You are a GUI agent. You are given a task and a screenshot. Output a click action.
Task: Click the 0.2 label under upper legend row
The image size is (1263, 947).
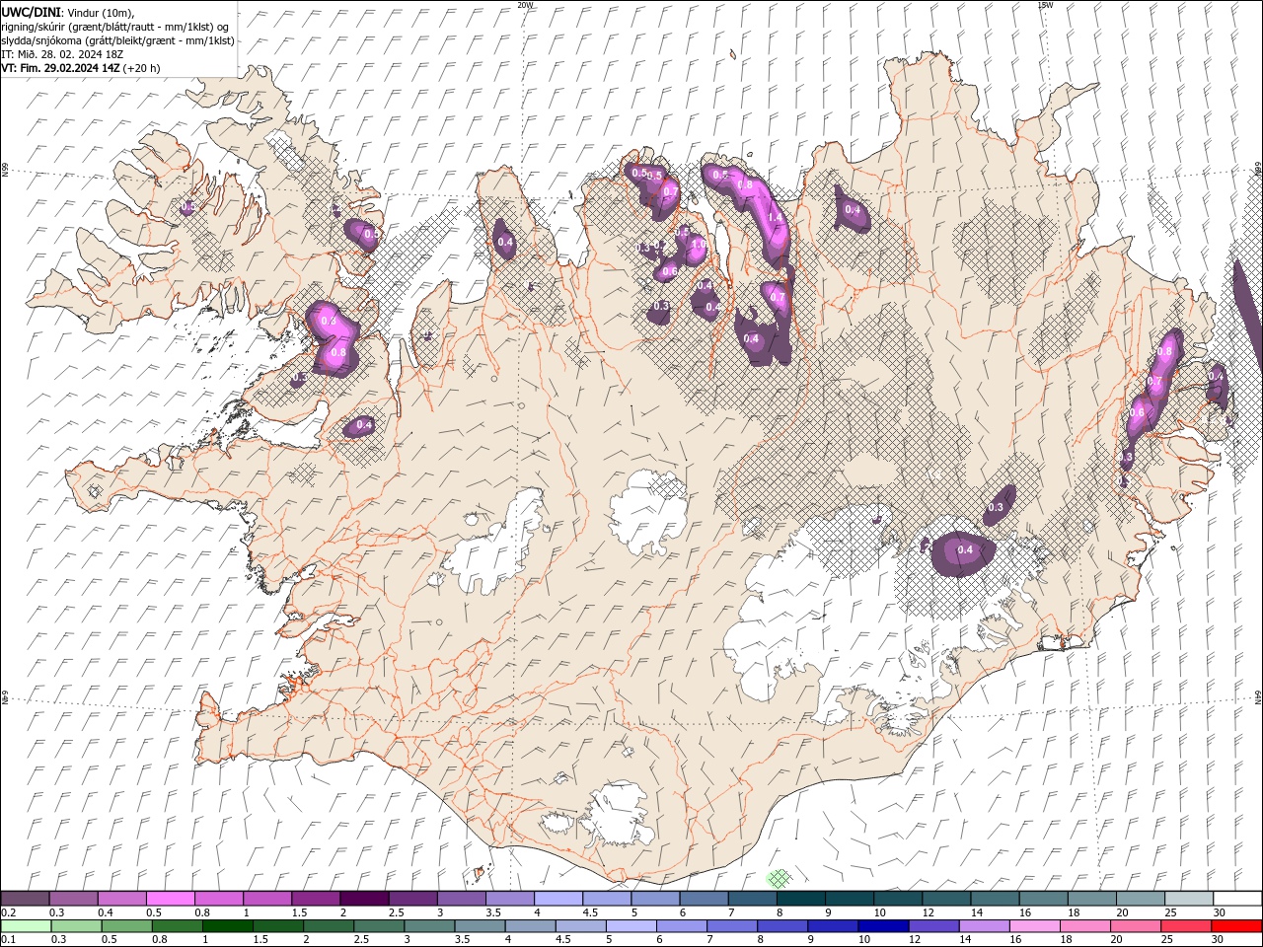[x=7, y=912]
